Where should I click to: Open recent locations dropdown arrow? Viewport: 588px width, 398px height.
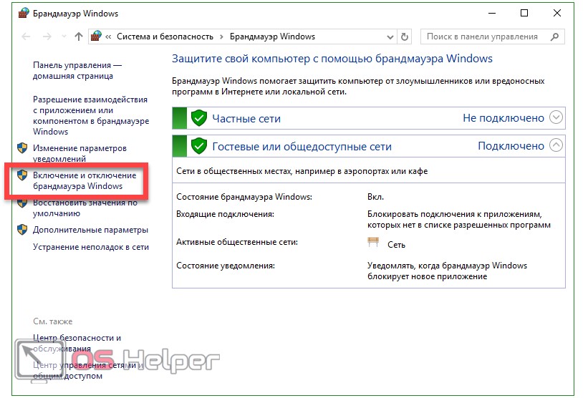coord(62,37)
